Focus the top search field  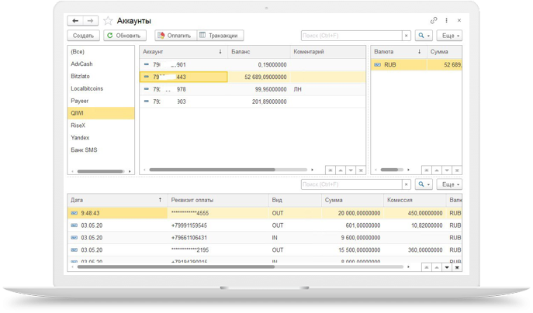[x=351, y=36]
